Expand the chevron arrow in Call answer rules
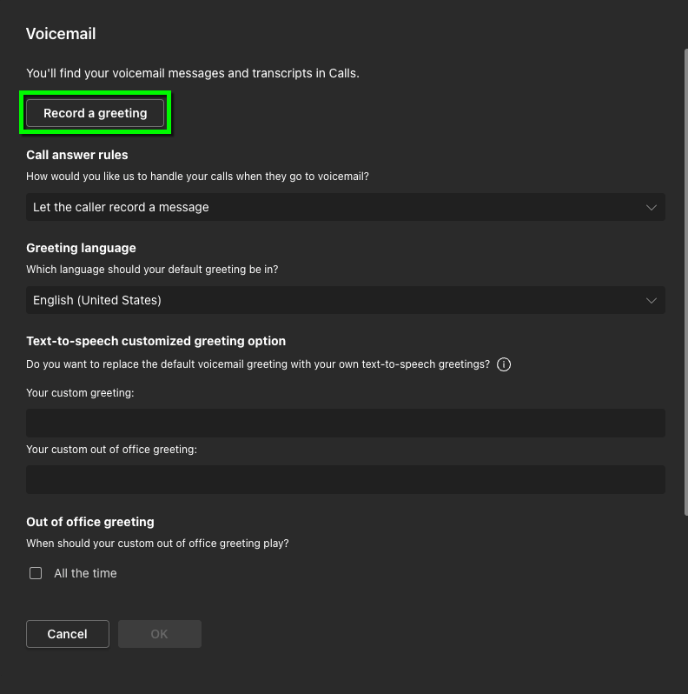Image resolution: width=688 pixels, height=694 pixels. pyautogui.click(x=651, y=207)
